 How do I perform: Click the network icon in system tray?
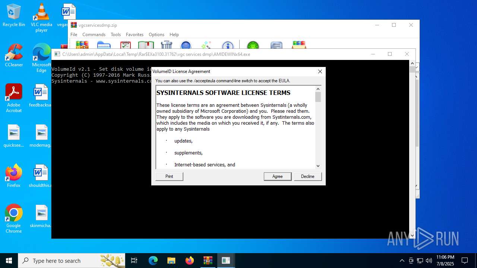click(x=420, y=261)
